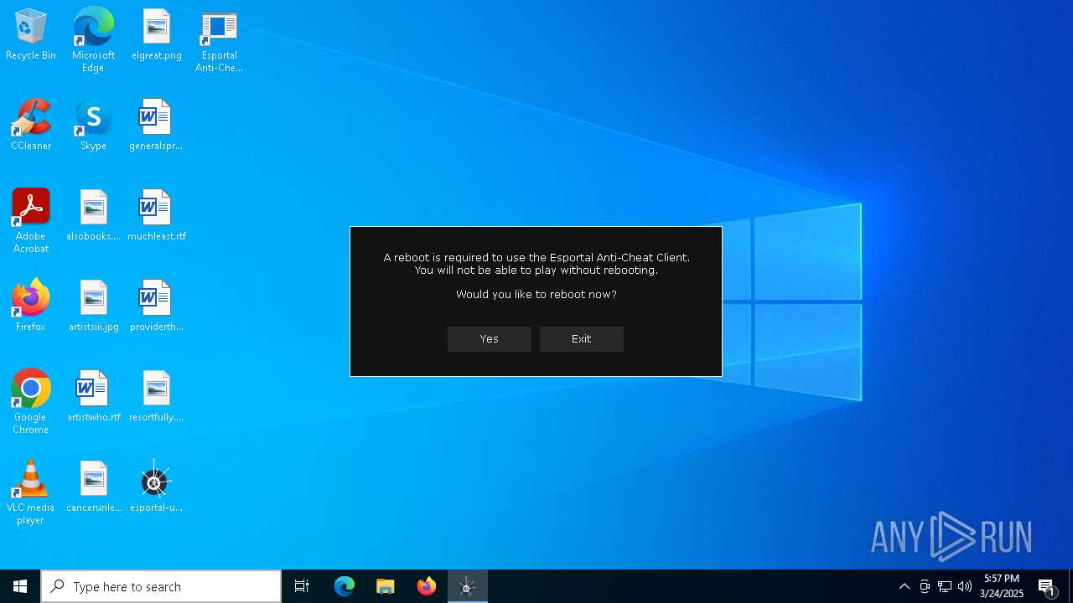Launch Firefox from the taskbar

point(427,586)
